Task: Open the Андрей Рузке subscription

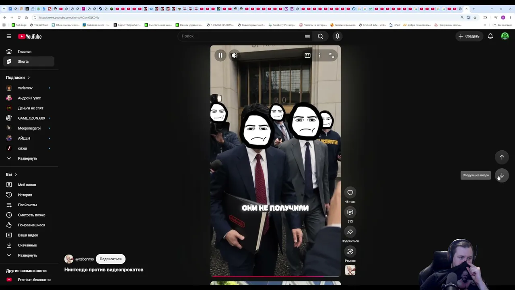Action: pos(28,98)
